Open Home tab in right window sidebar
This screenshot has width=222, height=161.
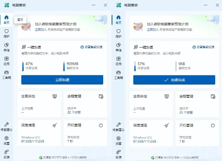(x=118, y=19)
